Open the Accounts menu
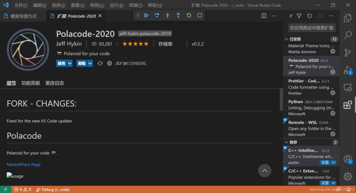Image resolution: width=356 pixels, height=193 pixels. click(x=348, y=159)
